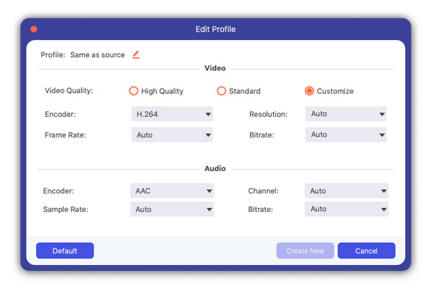This screenshot has width=431, height=293.
Task: Close the Edit Profile window
Action: coord(34,29)
